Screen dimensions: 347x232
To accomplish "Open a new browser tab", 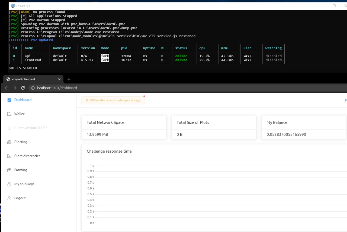I will click(69, 79).
